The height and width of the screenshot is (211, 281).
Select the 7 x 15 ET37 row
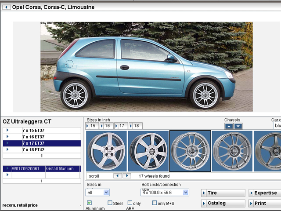click(42, 131)
